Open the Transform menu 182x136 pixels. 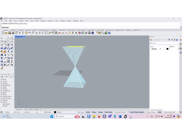pos(50,21)
